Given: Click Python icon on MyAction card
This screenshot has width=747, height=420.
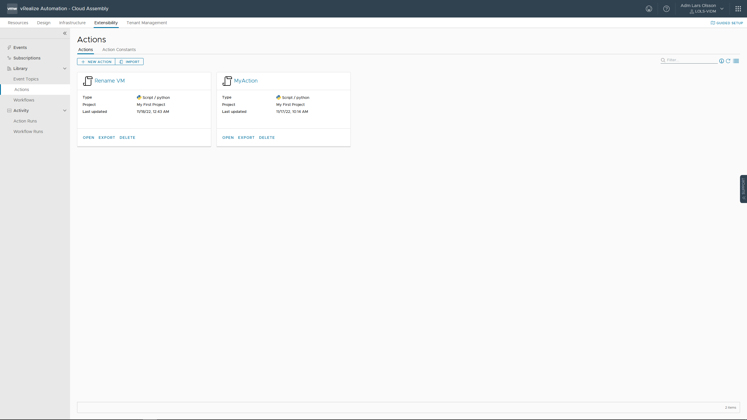Looking at the screenshot, I should click(x=278, y=97).
